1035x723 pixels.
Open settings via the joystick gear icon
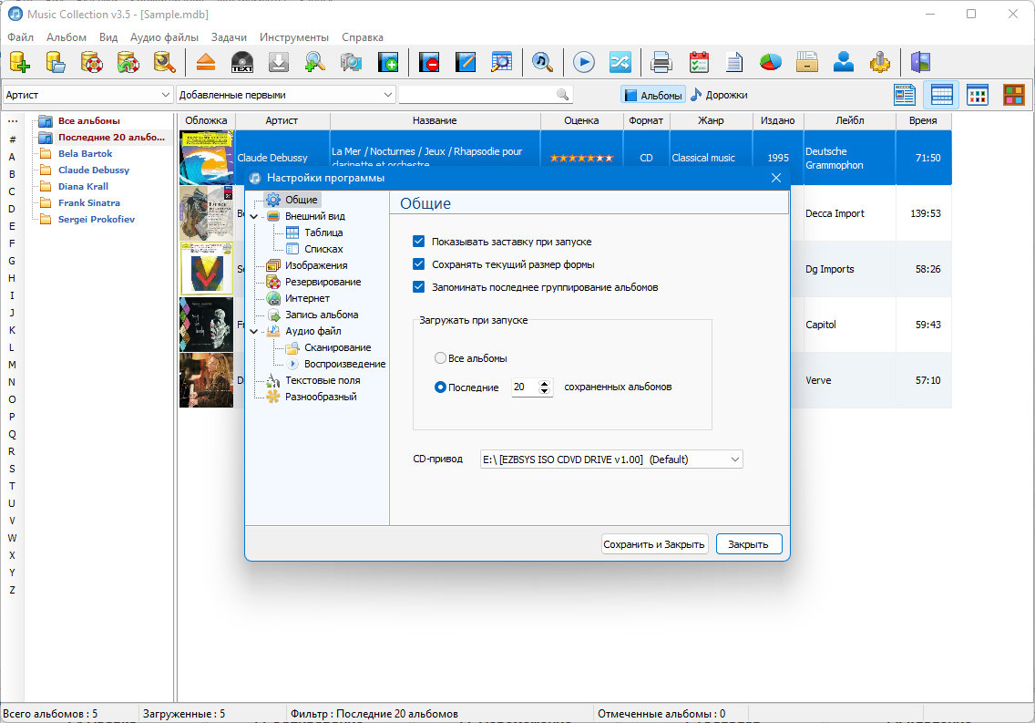tap(879, 62)
